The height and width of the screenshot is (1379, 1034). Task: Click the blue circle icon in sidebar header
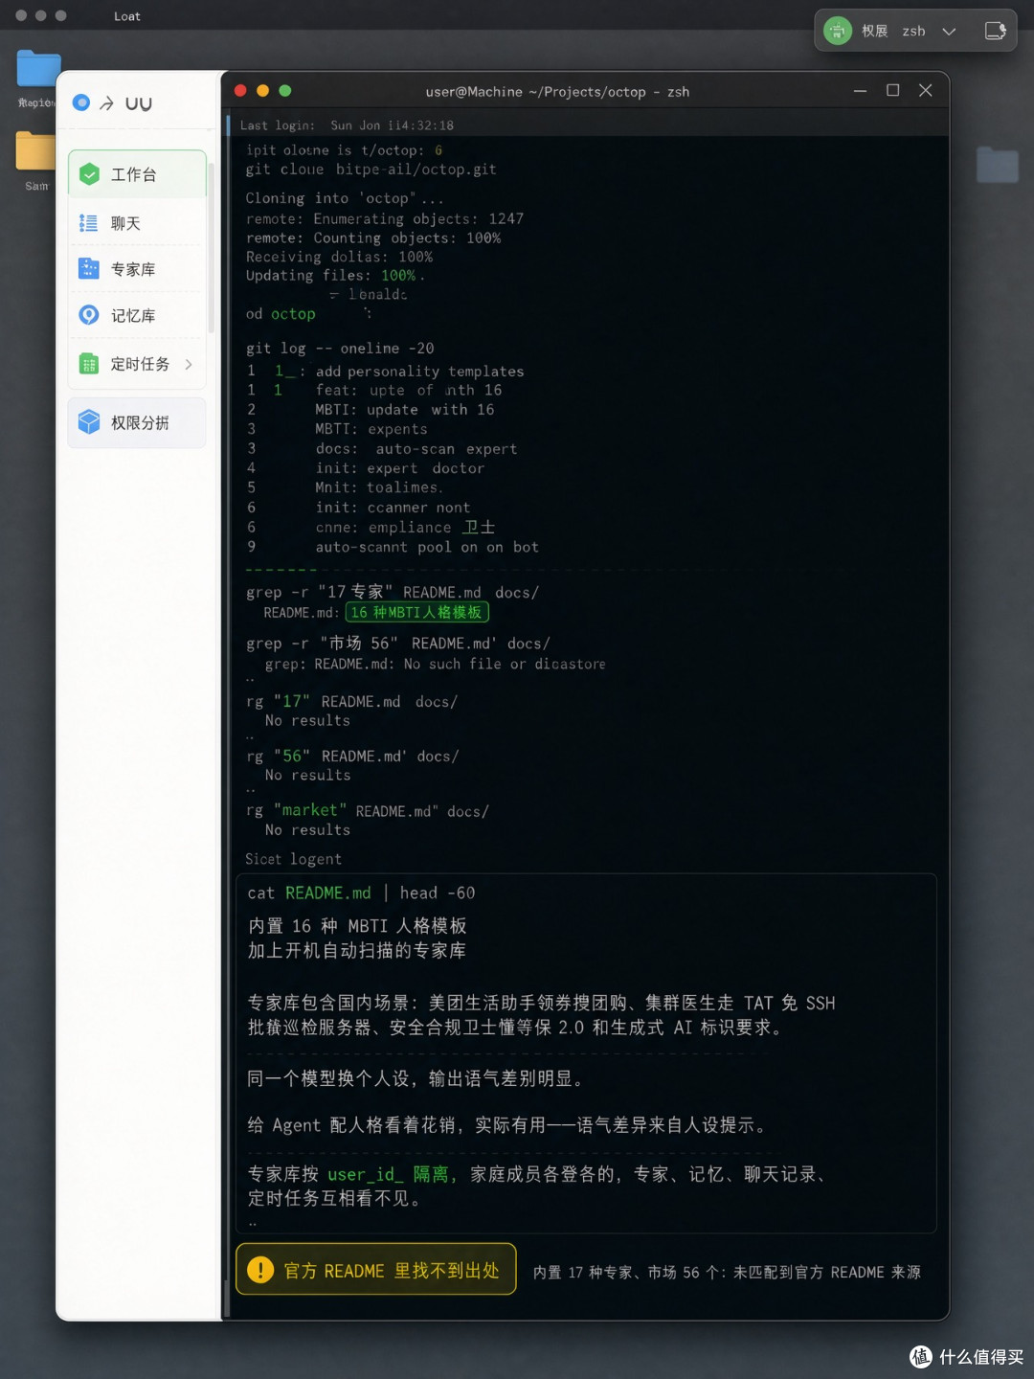tap(81, 102)
